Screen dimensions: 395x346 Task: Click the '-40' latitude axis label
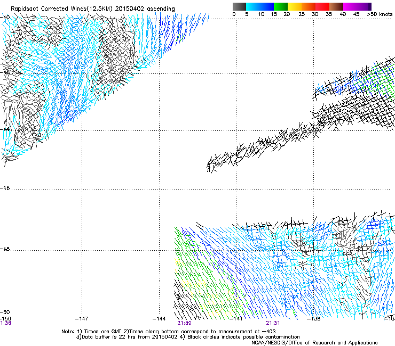(5, 18)
